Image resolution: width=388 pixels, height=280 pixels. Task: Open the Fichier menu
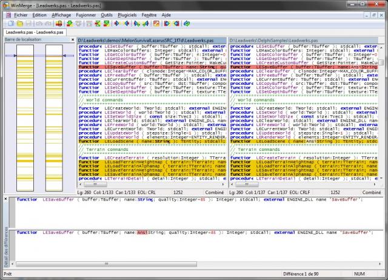click(20, 13)
